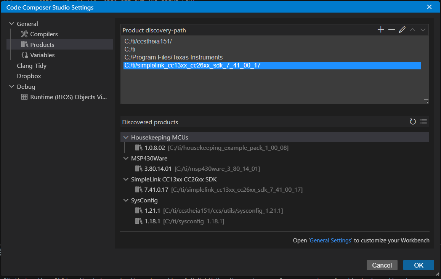The height and width of the screenshot is (279, 441).
Task: Click the Variables braces icon
Action: (25, 55)
